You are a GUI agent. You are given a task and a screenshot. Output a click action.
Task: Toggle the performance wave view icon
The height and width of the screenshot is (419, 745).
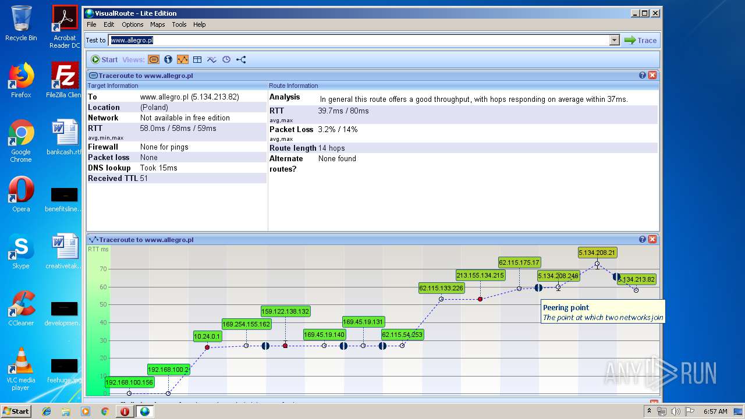pos(212,59)
